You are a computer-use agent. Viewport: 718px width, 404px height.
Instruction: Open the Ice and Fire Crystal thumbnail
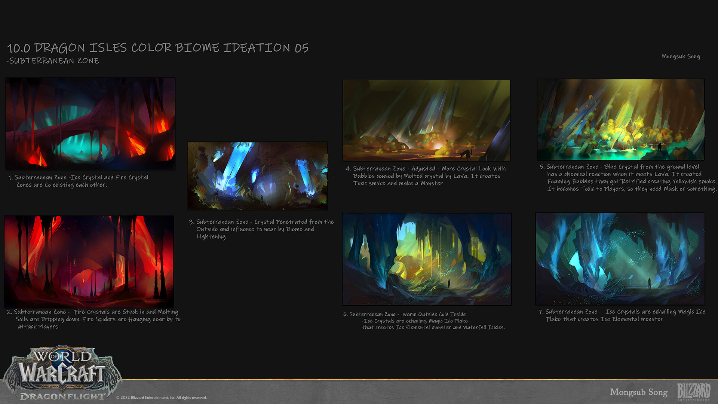pyautogui.click(x=90, y=124)
